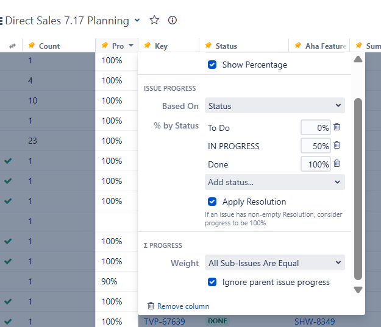Screen dimensions: 381x327
Task: Click the pin icon on Pro column
Action: [x=105, y=46]
